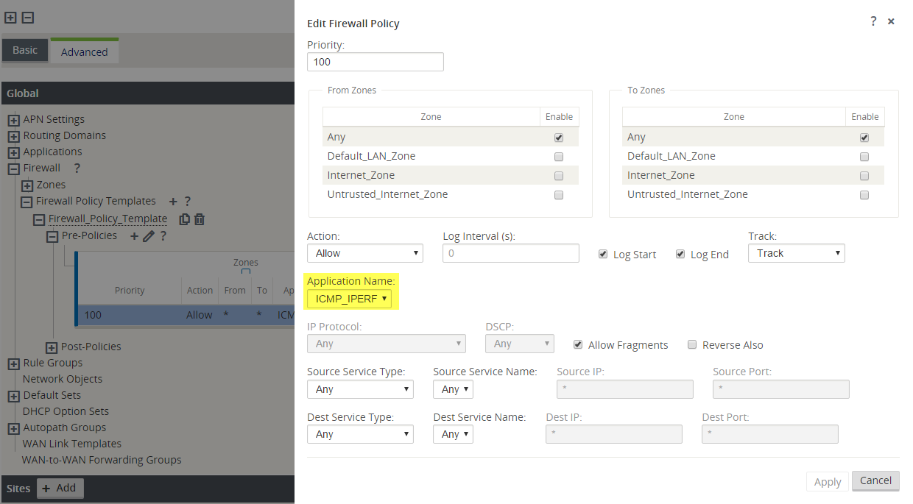Image resolution: width=913 pixels, height=504 pixels.
Task: Delete Firewall_Policy_Template with trash icon
Action: click(199, 219)
